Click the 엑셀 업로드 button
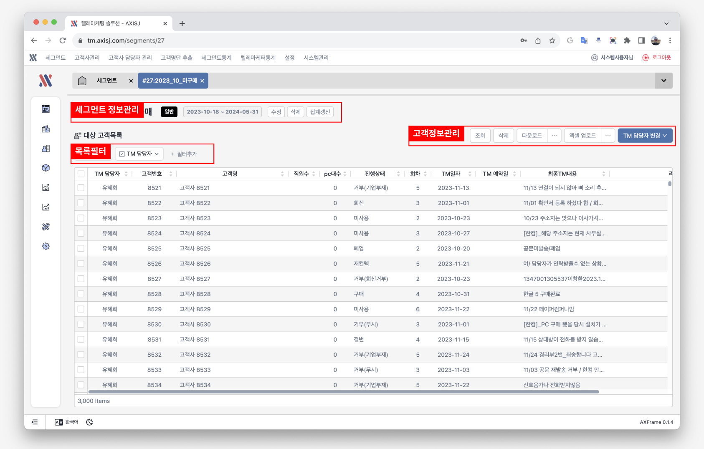The width and height of the screenshot is (704, 449). pyautogui.click(x=582, y=136)
